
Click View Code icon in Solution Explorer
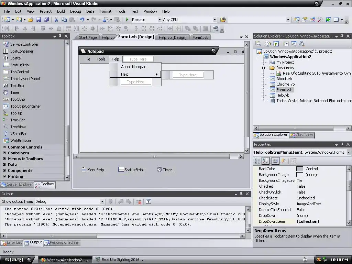tap(286, 44)
